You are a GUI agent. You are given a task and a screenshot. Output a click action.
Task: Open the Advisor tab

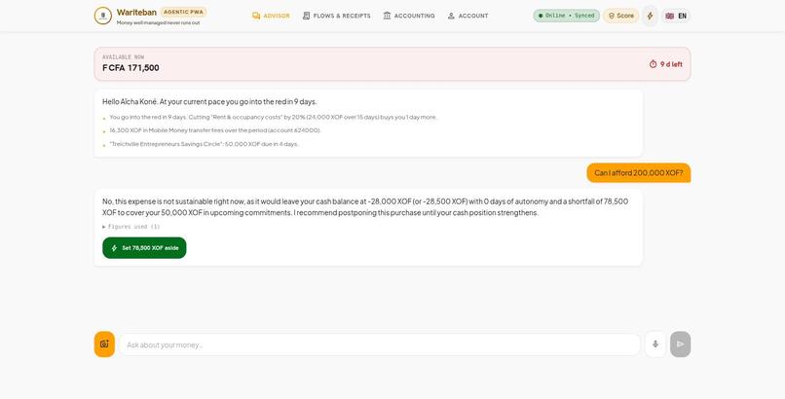point(271,16)
